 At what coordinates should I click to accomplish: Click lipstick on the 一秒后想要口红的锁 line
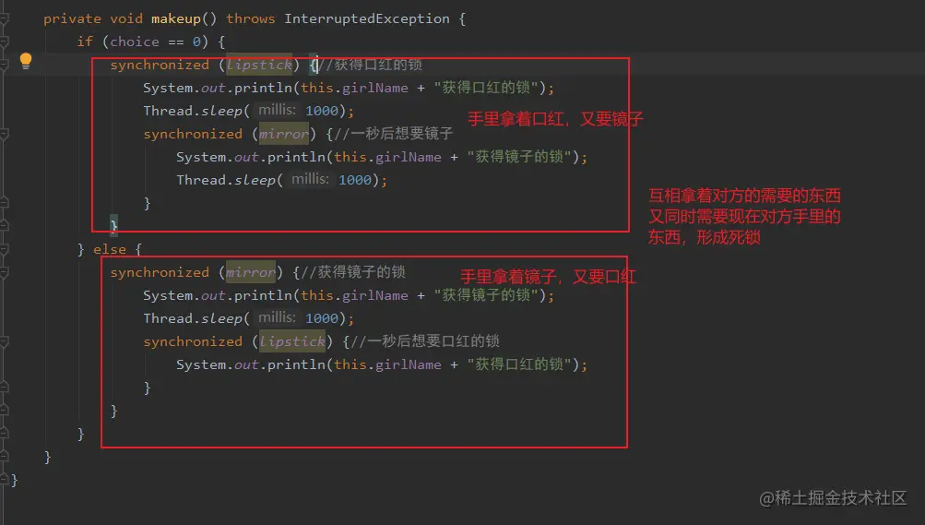(x=292, y=341)
